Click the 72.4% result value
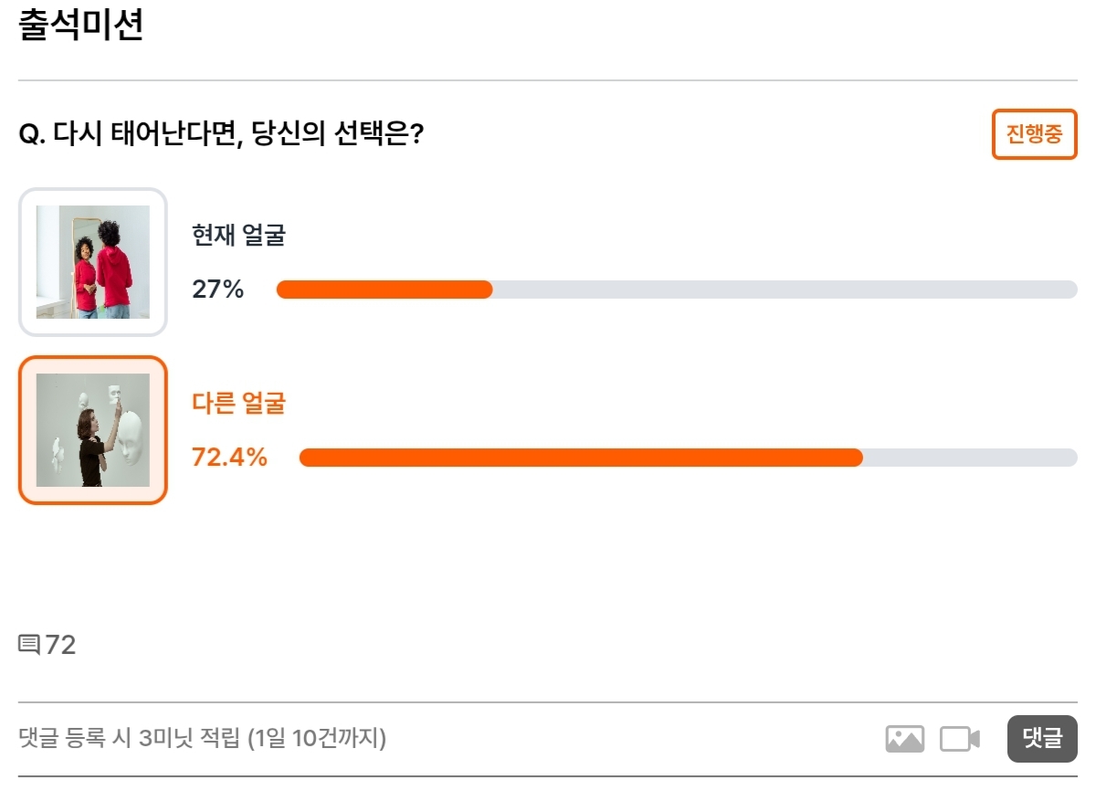This screenshot has width=1096, height=811. [229, 458]
